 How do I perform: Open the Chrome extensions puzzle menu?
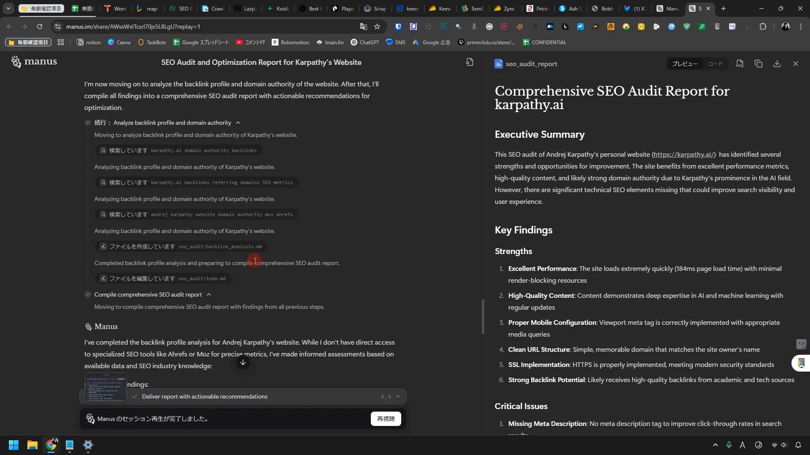[763, 27]
